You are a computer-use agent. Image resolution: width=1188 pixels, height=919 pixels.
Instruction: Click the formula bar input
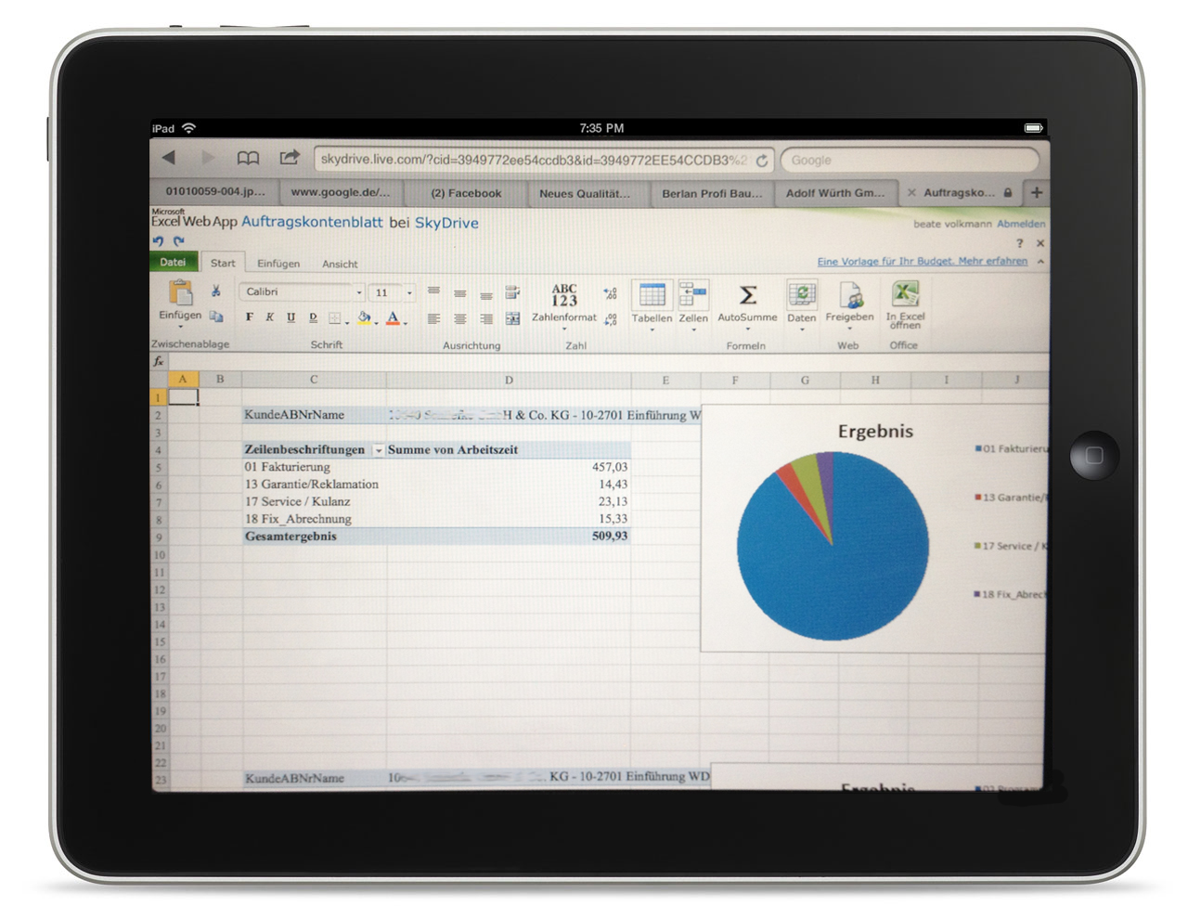608,362
